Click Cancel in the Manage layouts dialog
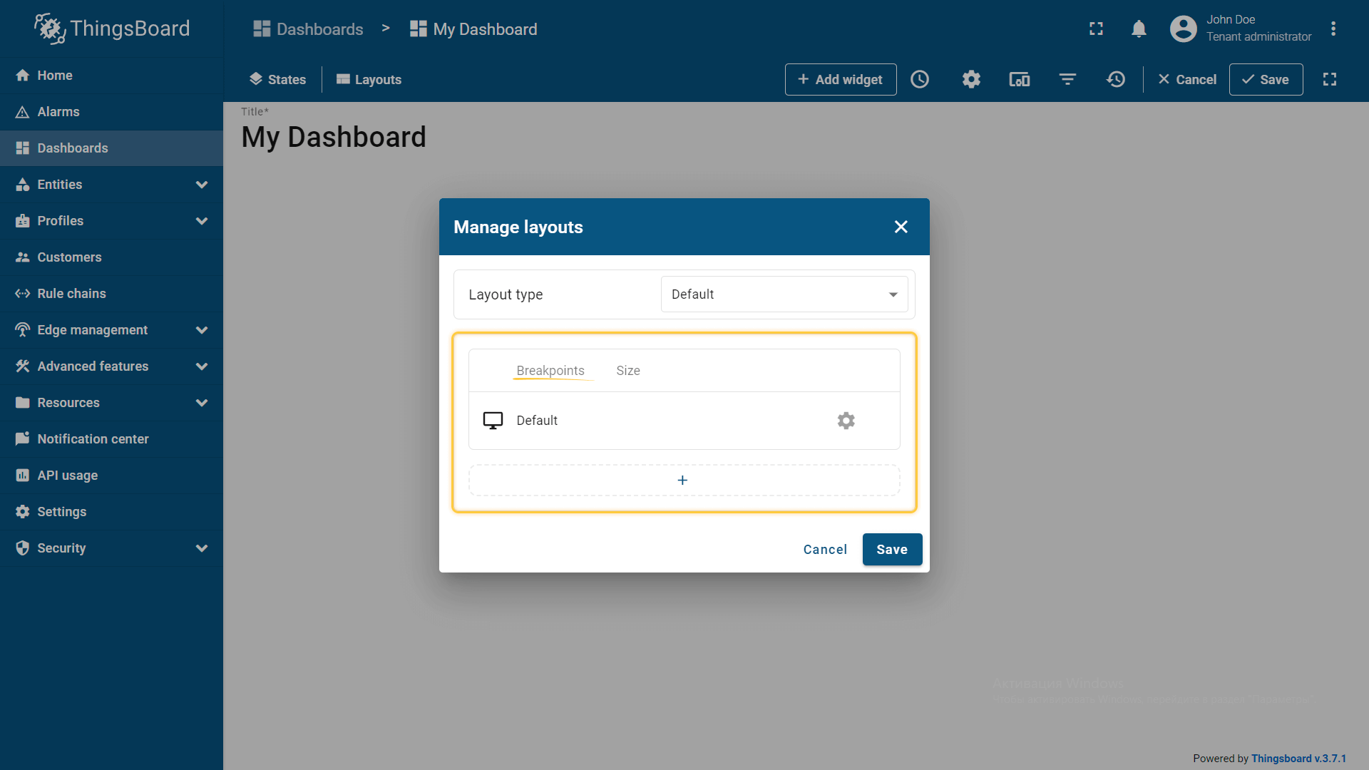Image resolution: width=1369 pixels, height=770 pixels. [x=825, y=550]
